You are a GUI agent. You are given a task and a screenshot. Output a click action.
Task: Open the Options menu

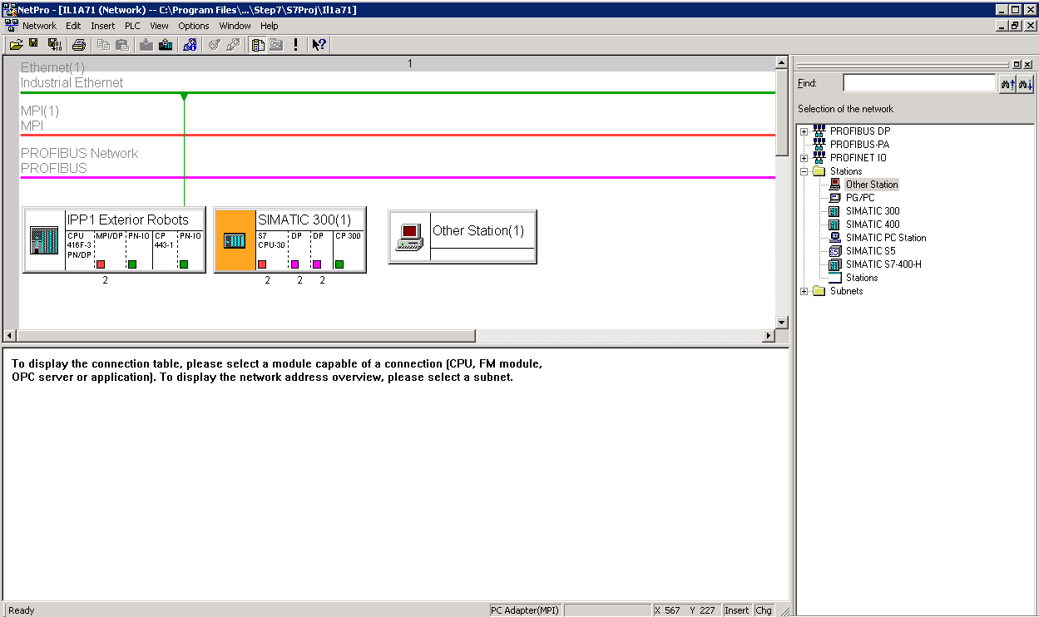tap(194, 26)
